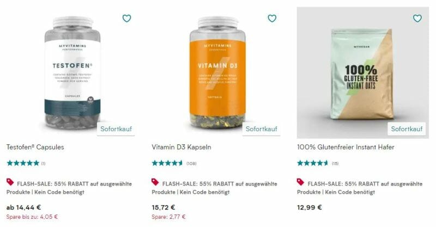Add Testofen Capsules to wishlist heart

tap(127, 19)
